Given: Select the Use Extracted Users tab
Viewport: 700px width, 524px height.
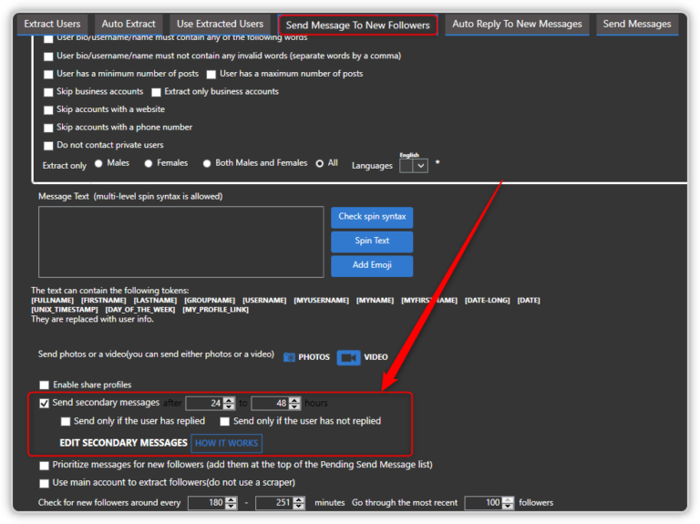Looking at the screenshot, I should (x=220, y=24).
